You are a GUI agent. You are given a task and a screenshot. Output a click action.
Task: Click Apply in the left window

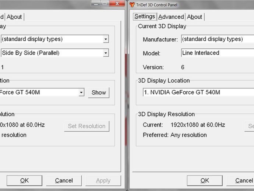[103, 180]
